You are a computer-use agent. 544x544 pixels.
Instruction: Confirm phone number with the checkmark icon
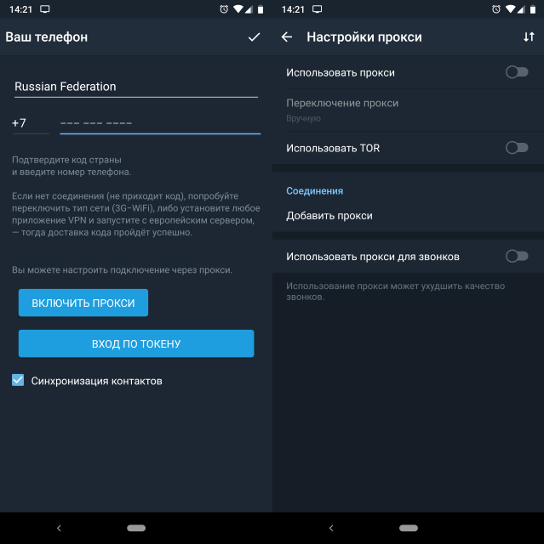pyautogui.click(x=254, y=37)
